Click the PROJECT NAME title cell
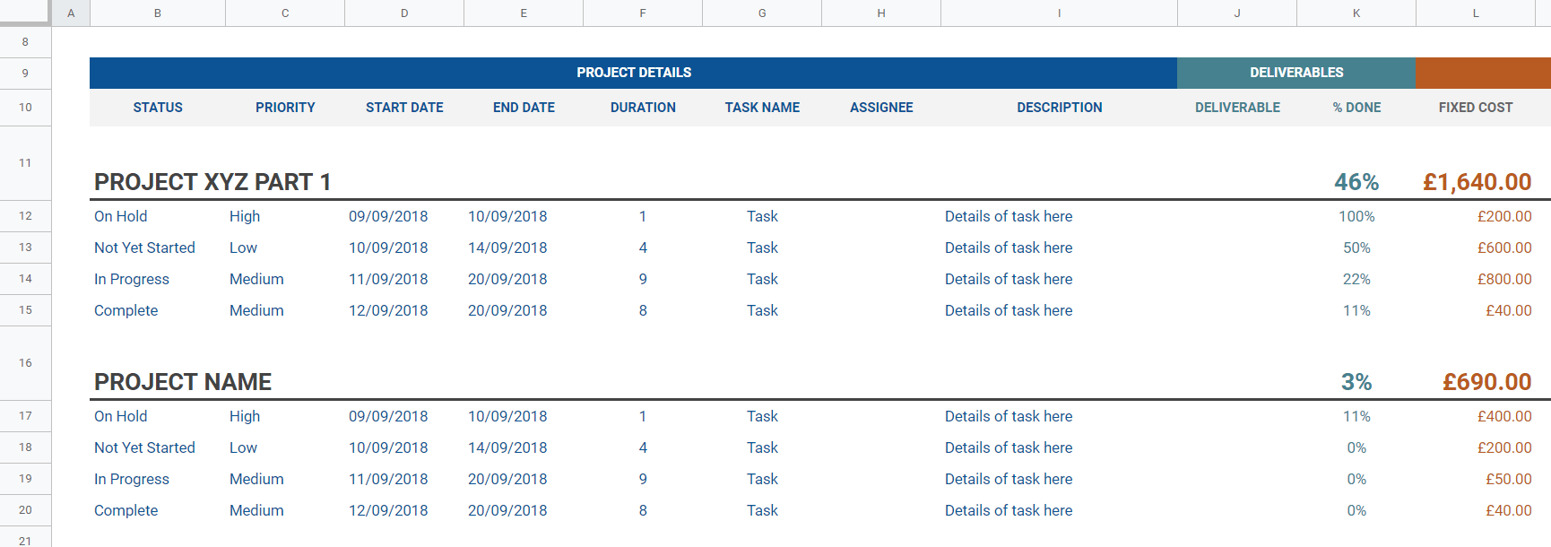This screenshot has height=547, width=1551. pos(183,382)
